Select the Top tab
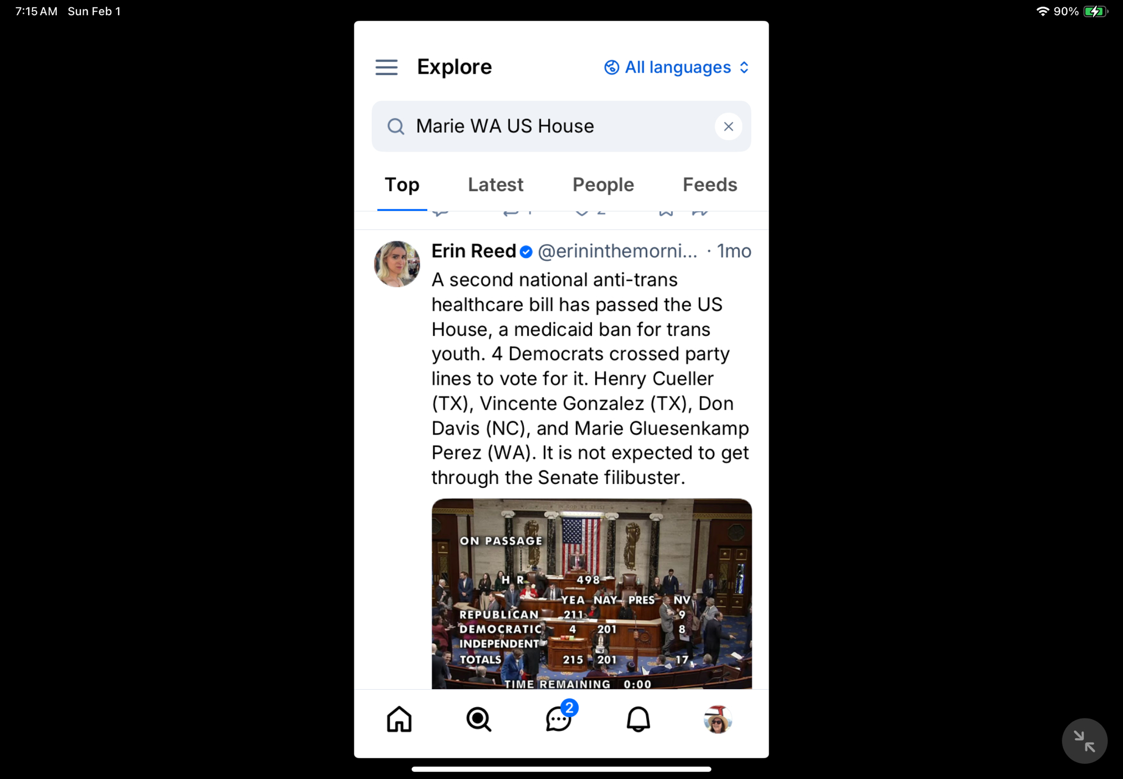The height and width of the screenshot is (779, 1123). click(x=402, y=185)
